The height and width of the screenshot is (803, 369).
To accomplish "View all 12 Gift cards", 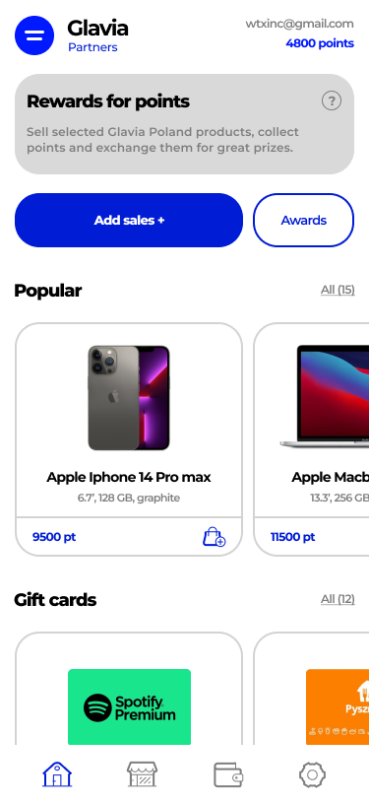I will click(x=338, y=599).
